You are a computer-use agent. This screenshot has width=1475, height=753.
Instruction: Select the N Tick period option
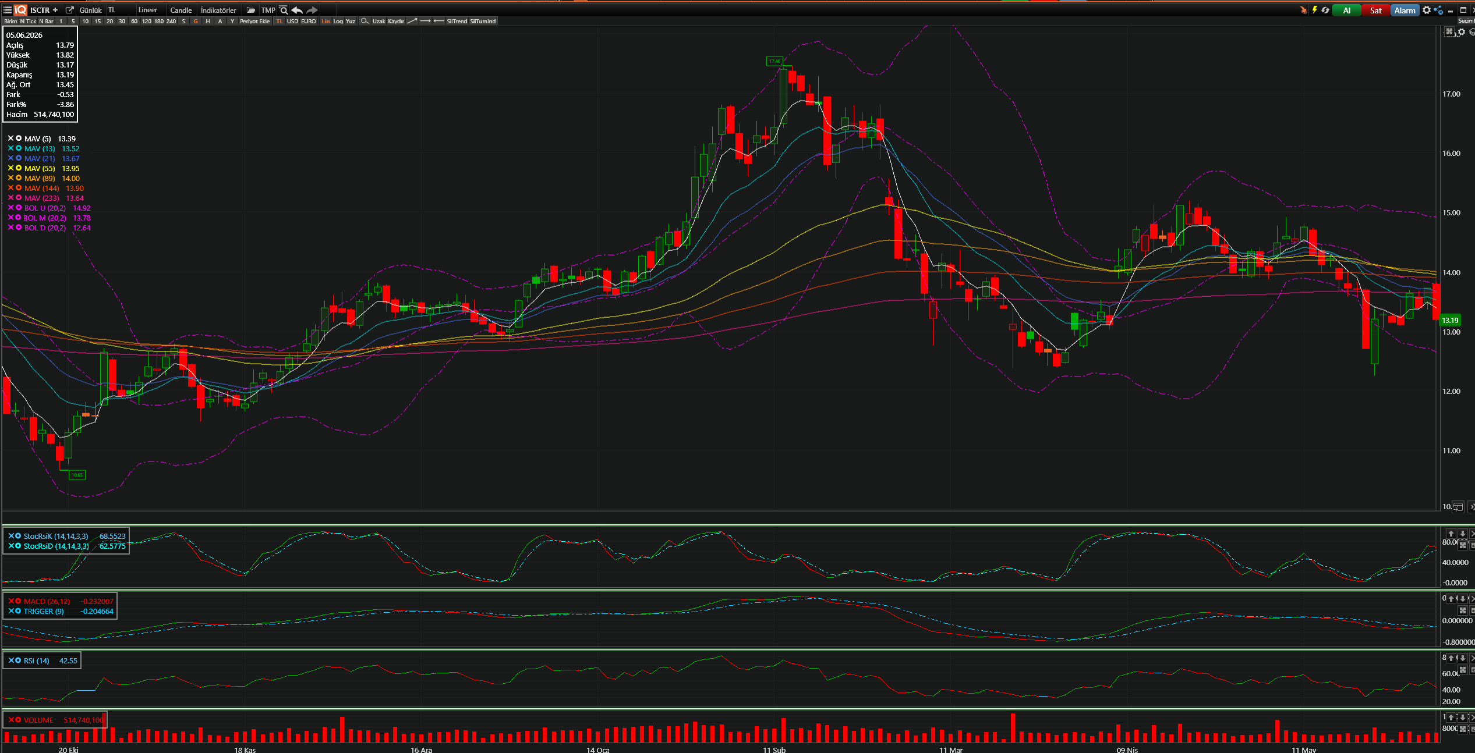[28, 21]
